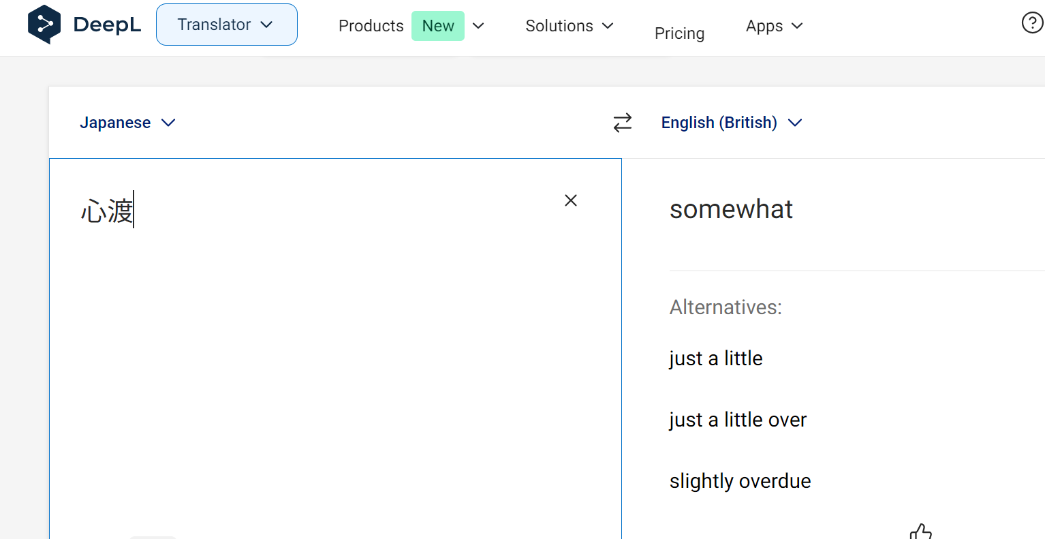
Task: Choose alternative "slightly overdue"
Action: tap(740, 481)
